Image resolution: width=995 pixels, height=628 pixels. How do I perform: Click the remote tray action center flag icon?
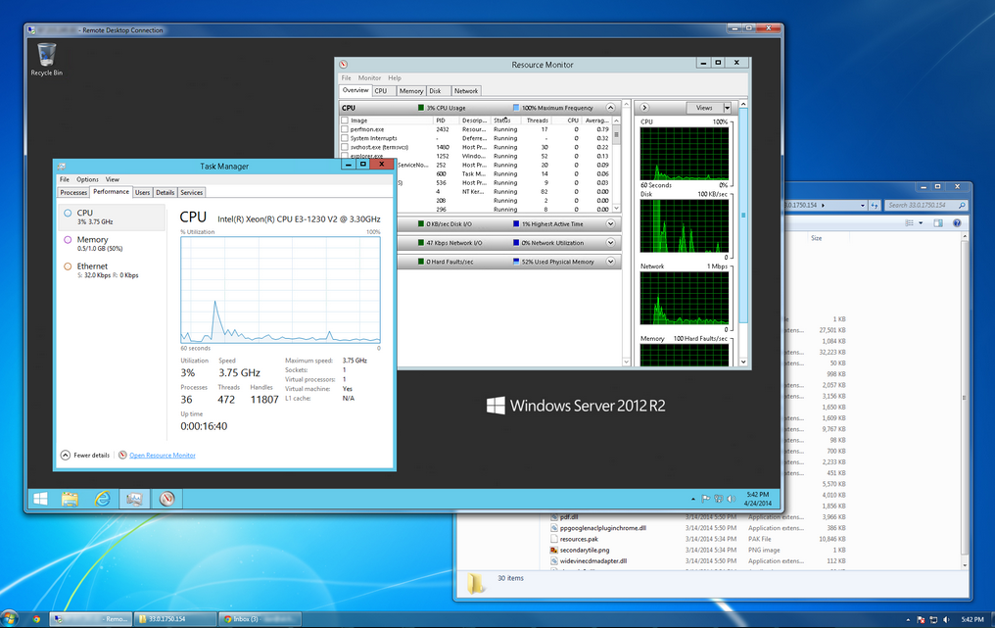pos(706,499)
